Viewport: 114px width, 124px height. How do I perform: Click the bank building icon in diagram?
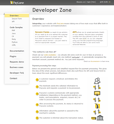[100, 118]
